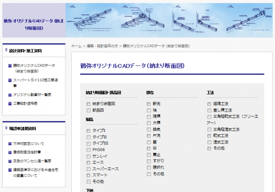Toggle the 換気 checkbox
The height and width of the screenshot is (192, 275).
coord(149,129)
